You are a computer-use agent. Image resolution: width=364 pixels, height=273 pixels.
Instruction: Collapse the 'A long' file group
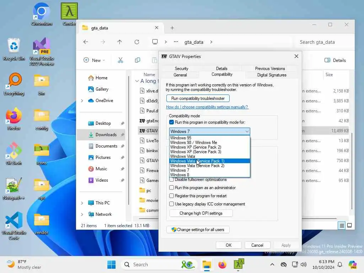pyautogui.click(x=137, y=81)
